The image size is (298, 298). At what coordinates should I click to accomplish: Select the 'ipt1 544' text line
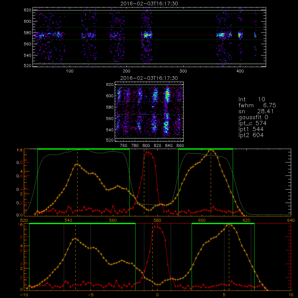251,129
